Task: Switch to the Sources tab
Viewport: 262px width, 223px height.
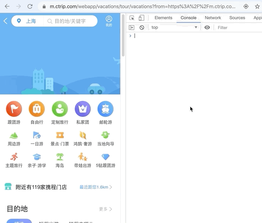Action: (237, 18)
